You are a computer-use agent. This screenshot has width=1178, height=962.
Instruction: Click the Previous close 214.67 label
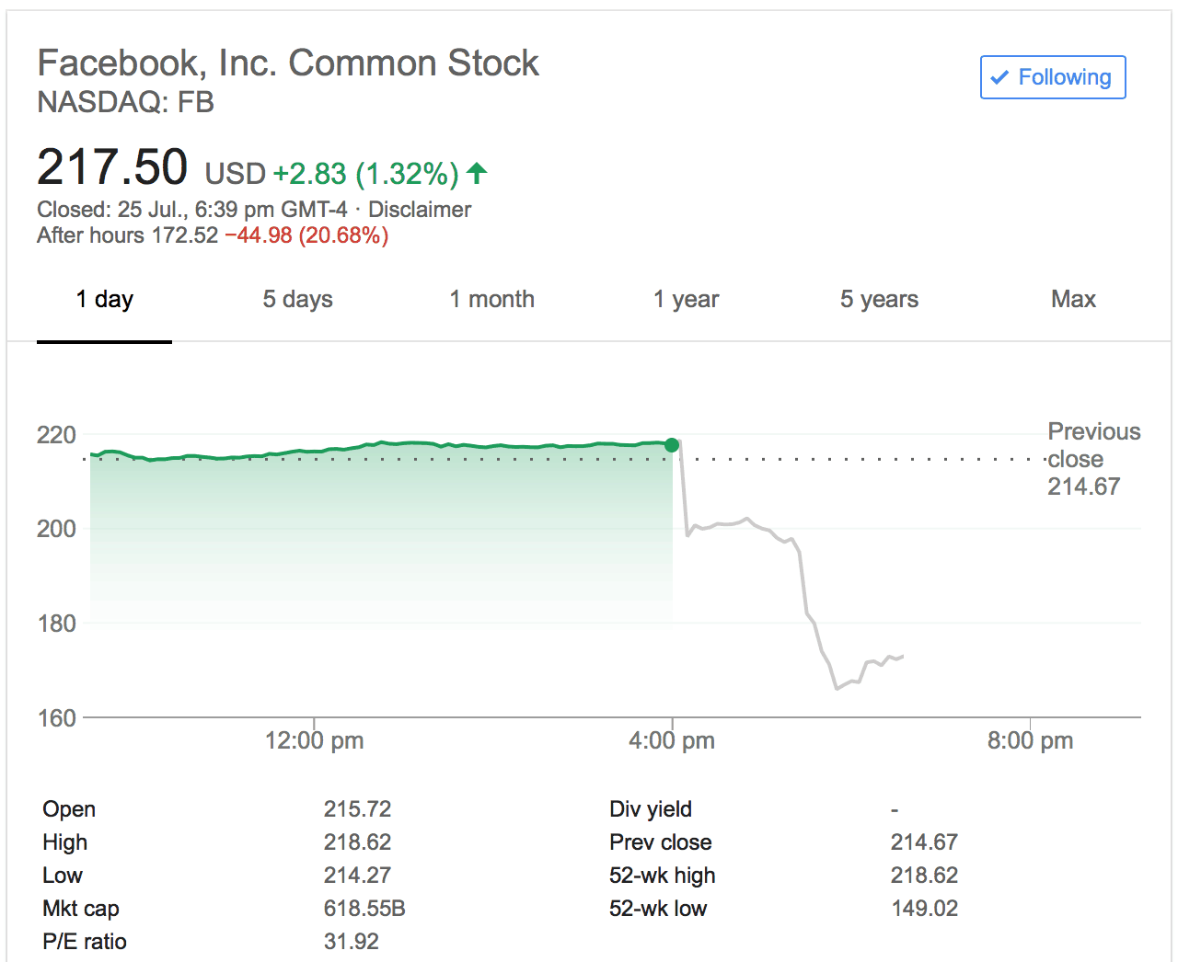click(x=1092, y=459)
